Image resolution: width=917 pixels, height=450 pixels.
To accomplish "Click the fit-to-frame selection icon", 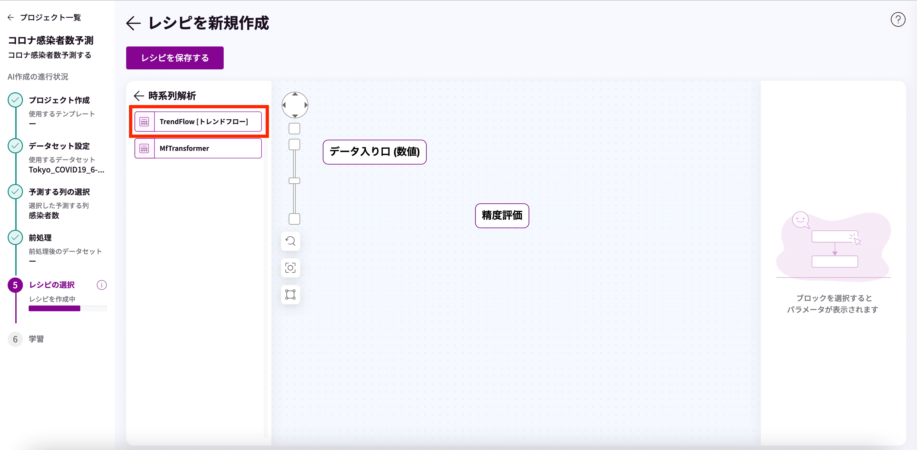I will pyautogui.click(x=291, y=295).
